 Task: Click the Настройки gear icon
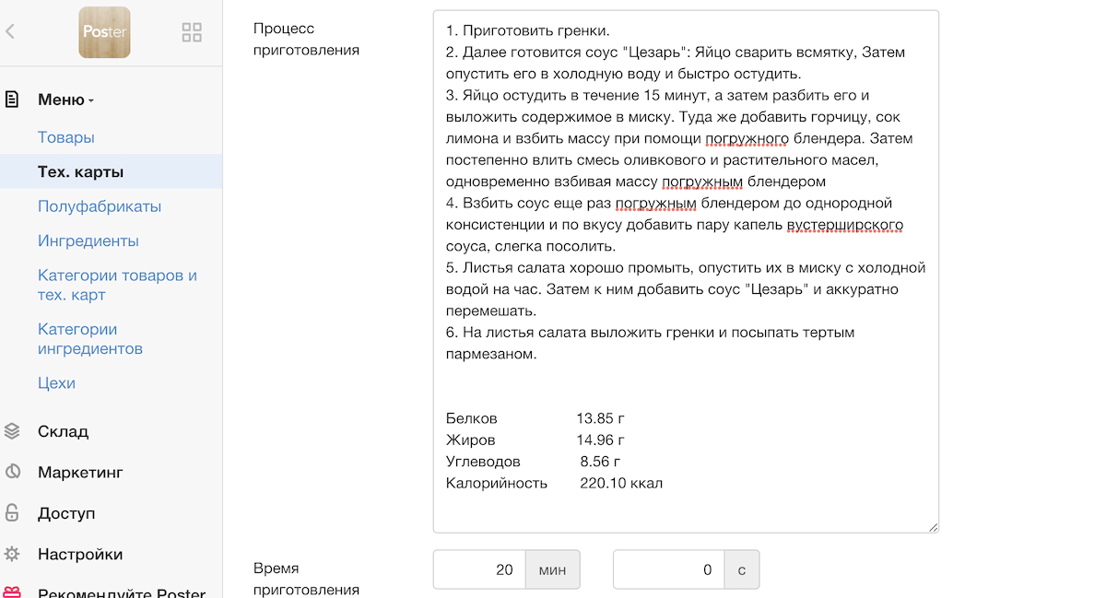(12, 555)
